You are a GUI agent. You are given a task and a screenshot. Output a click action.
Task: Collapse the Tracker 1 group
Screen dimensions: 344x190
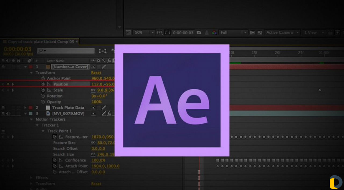click(x=38, y=126)
